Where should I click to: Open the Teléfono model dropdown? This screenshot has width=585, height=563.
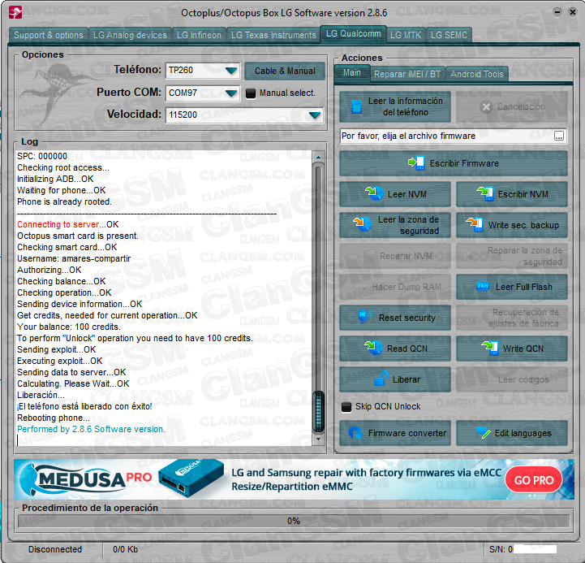[x=231, y=70]
